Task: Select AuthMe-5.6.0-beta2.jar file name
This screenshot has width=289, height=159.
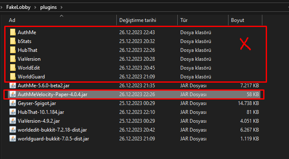Action: [44, 86]
